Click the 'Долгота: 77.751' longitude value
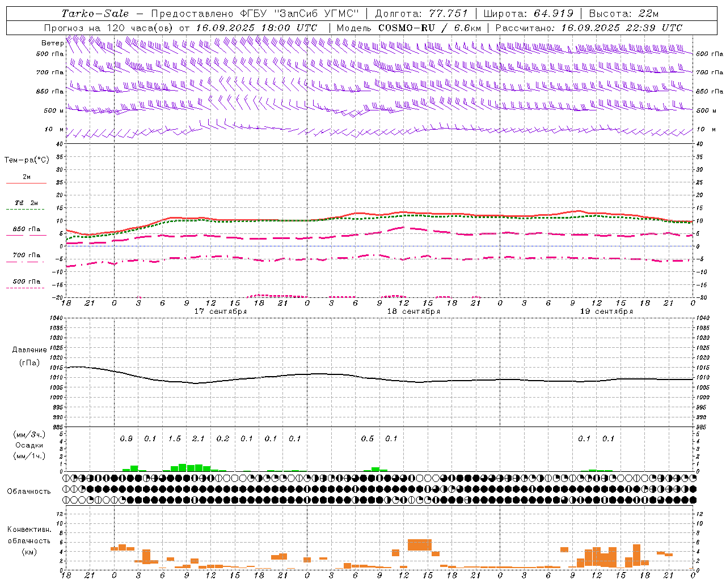This screenshot has width=726, height=580. (x=421, y=14)
